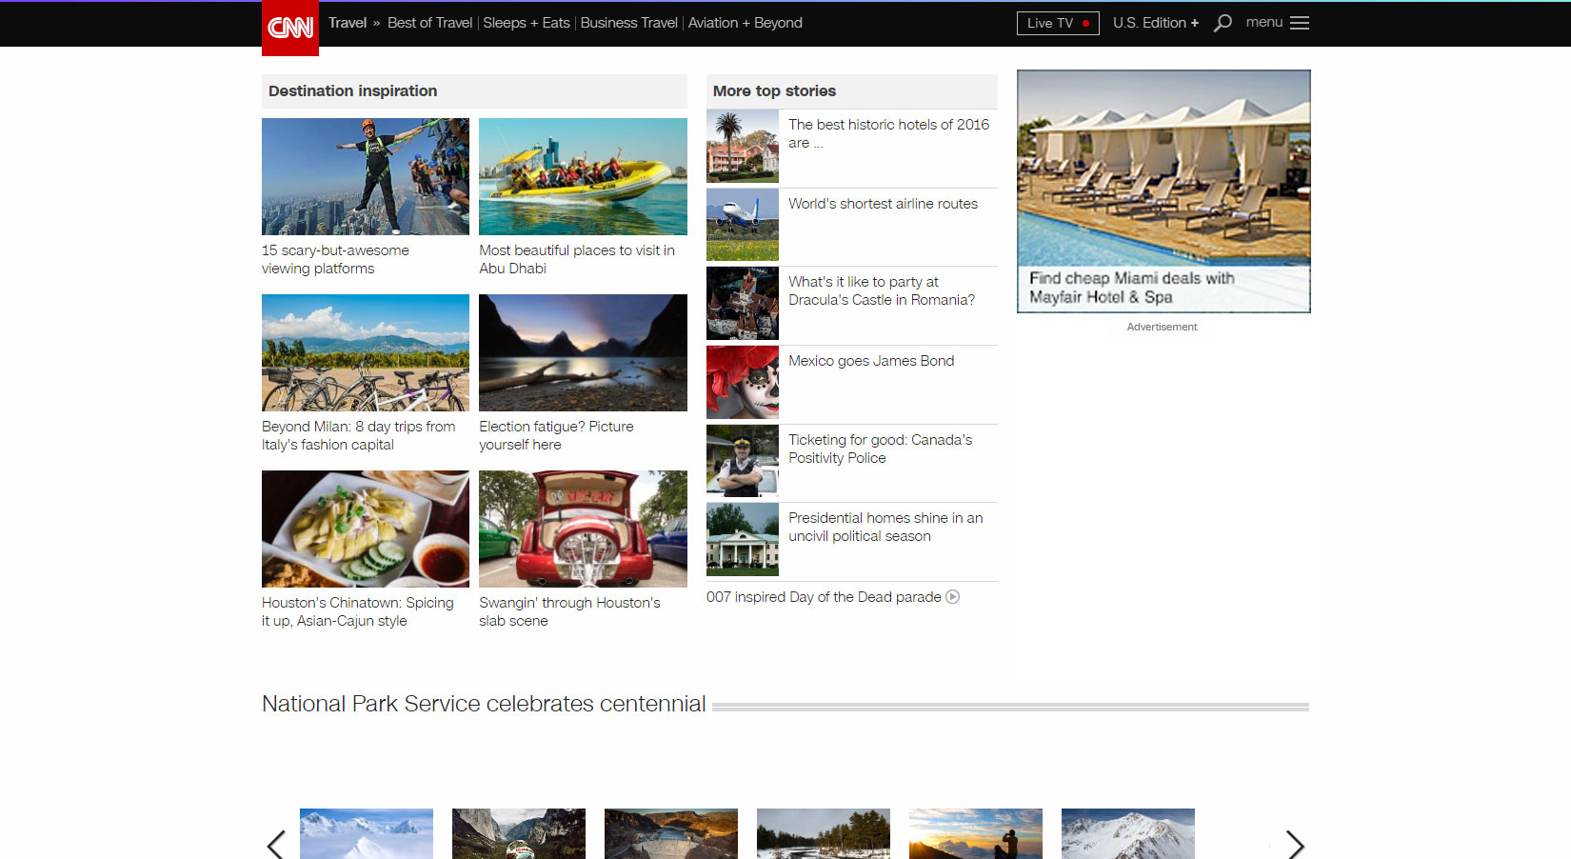Open Most beautiful places in Abu Dhabi article
Screen dimensions: 1571x859
[577, 259]
